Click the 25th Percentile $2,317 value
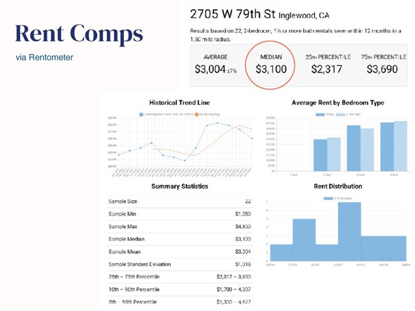The width and height of the screenshot is (415, 311). (327, 69)
